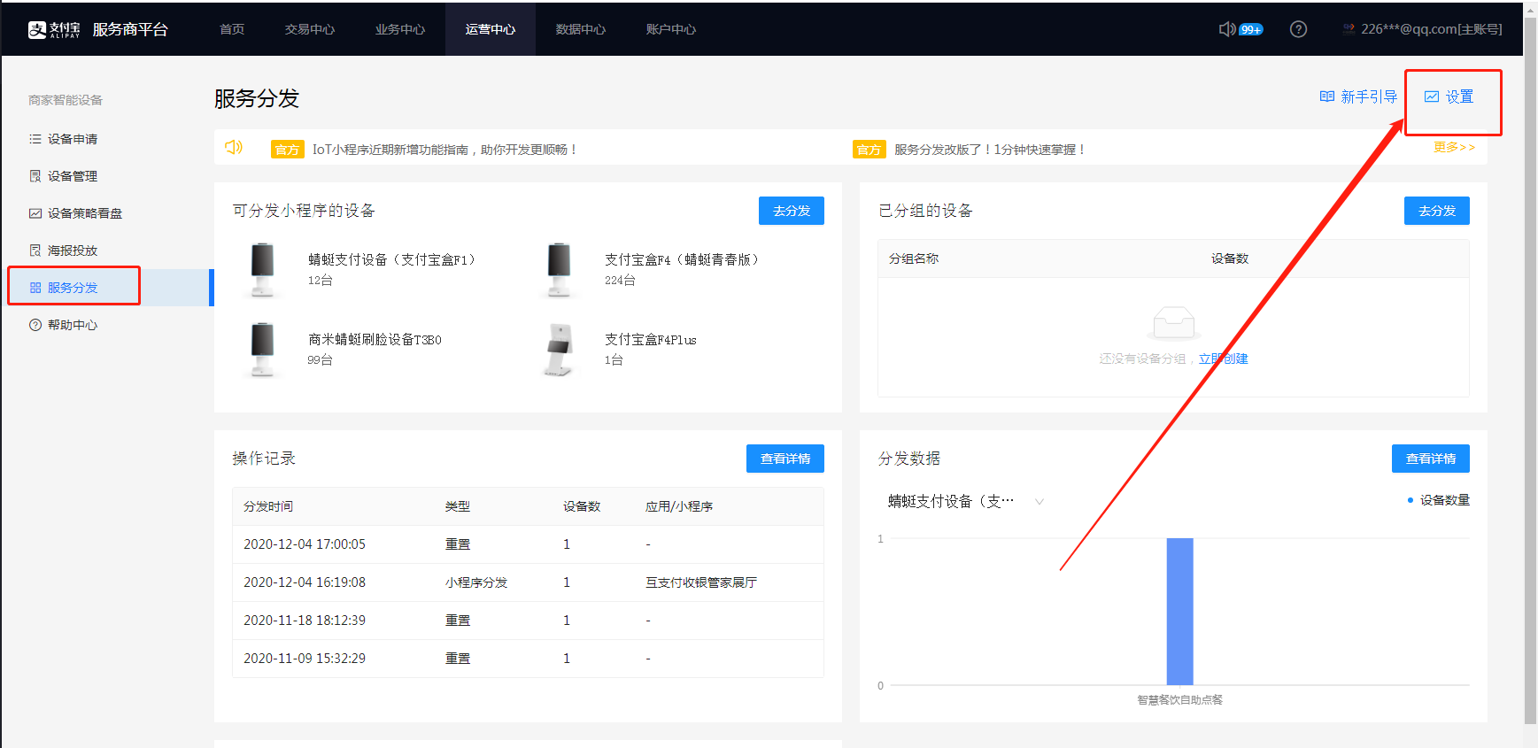Click the 分组名称 column header

click(914, 258)
